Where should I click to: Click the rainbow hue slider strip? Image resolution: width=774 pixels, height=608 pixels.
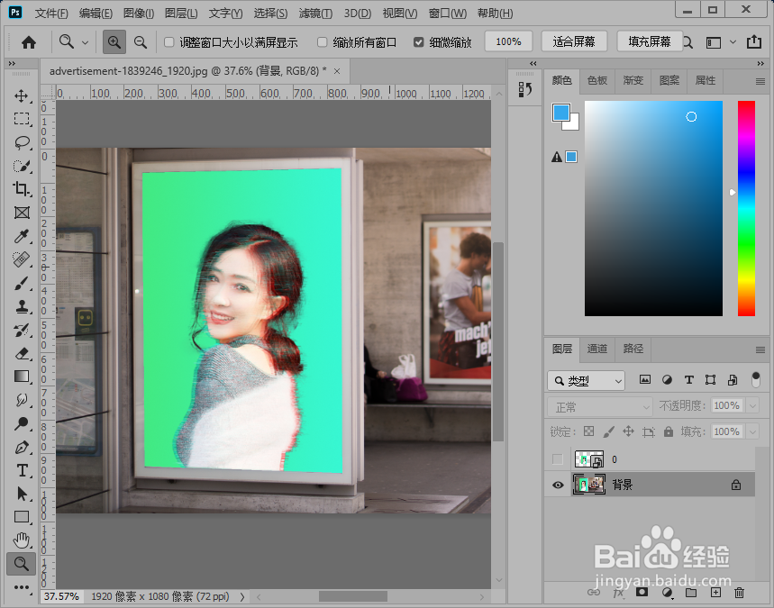click(746, 208)
